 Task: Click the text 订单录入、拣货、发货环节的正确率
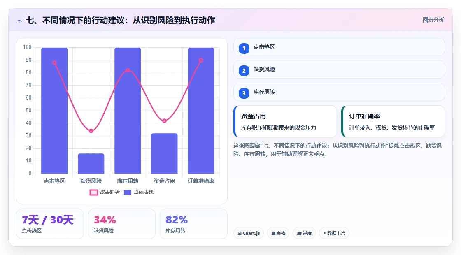pyautogui.click(x=392, y=128)
